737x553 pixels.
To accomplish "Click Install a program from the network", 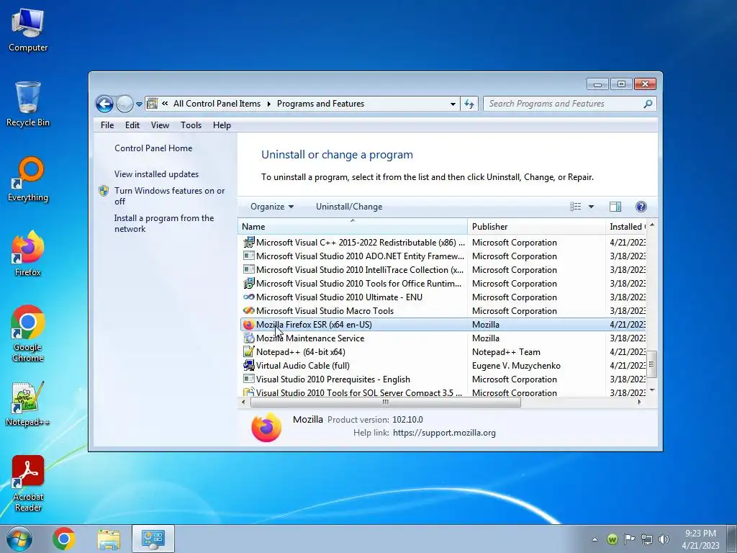I will tap(163, 223).
